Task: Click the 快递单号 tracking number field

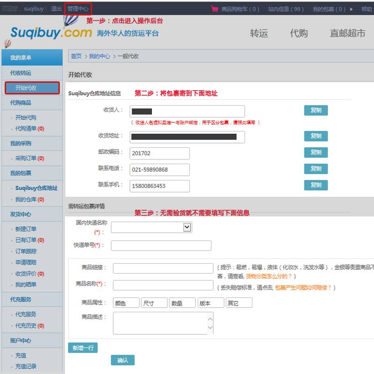Action: (161, 245)
